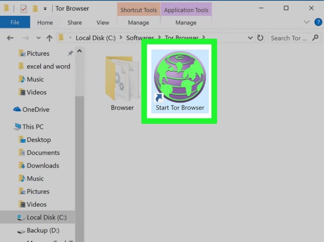Open the Browser folder
The width and height of the screenshot is (324, 242).
tap(122, 83)
